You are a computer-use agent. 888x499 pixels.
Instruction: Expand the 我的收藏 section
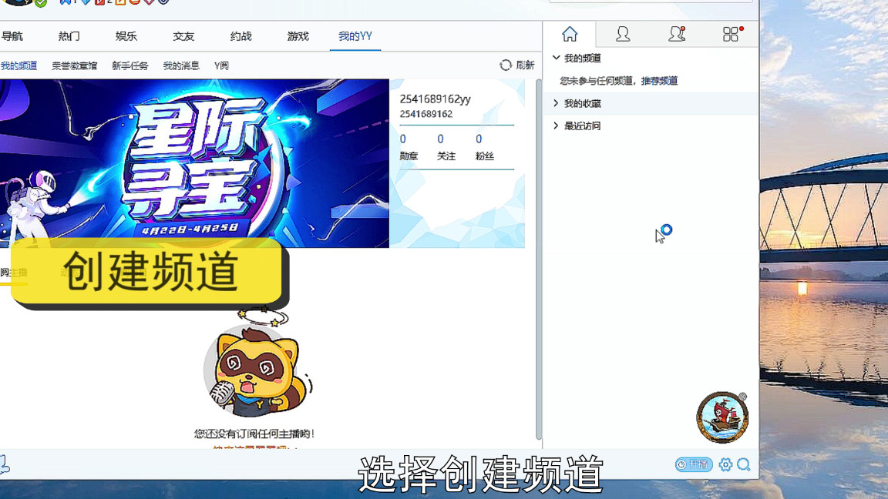click(556, 103)
